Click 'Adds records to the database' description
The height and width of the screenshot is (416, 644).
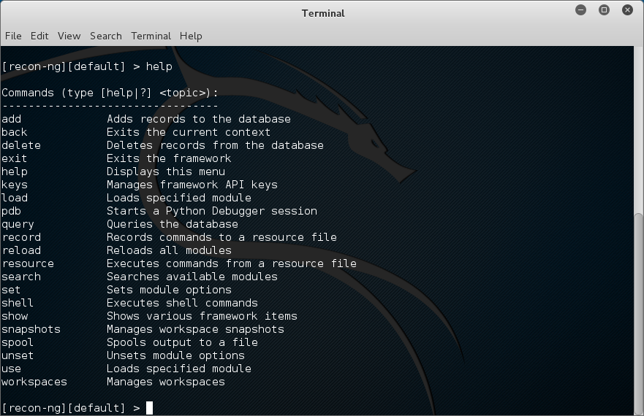pos(199,119)
